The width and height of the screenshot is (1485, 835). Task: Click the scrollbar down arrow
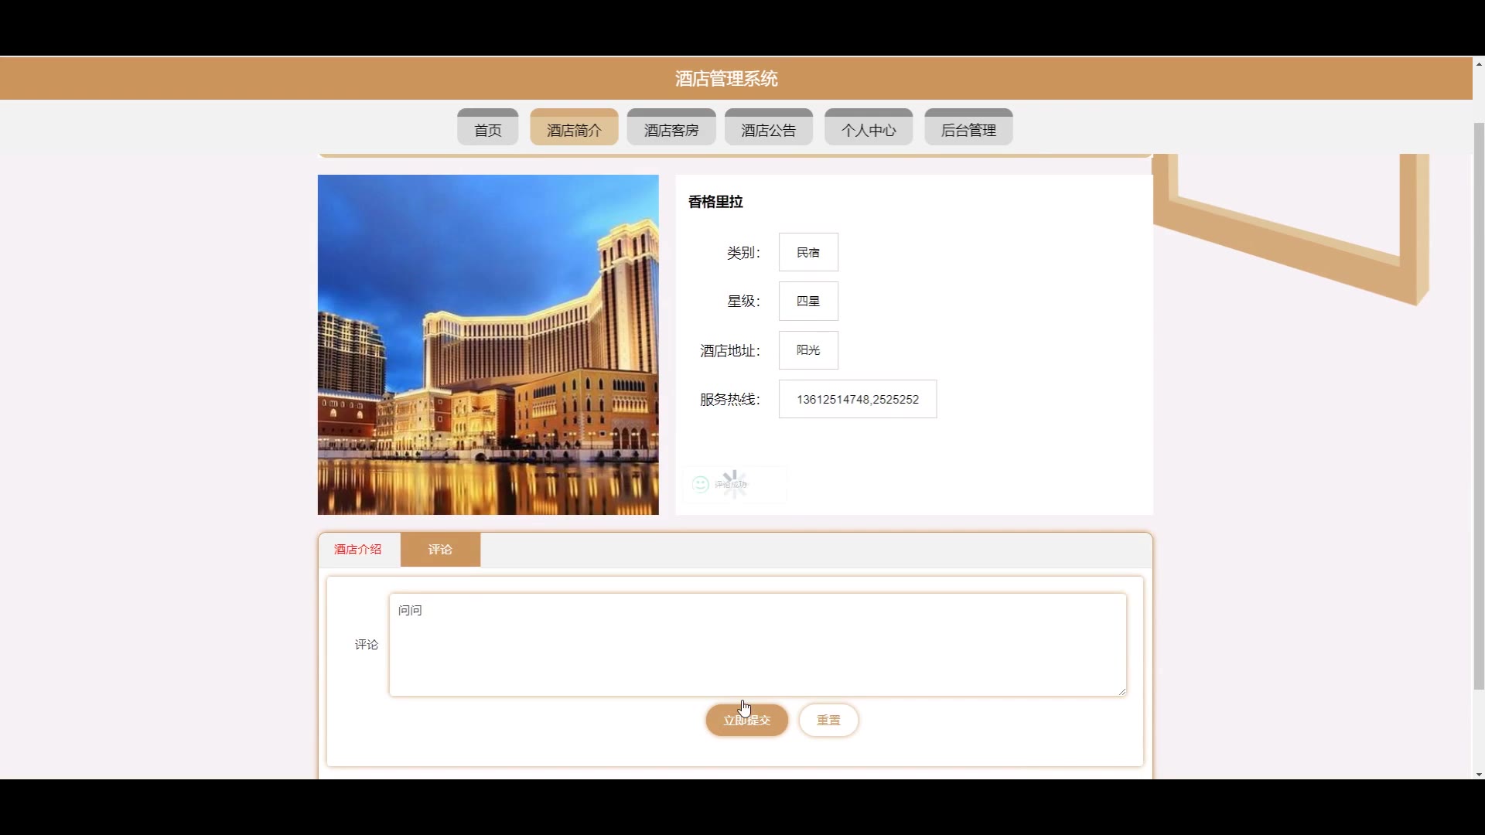[1479, 774]
